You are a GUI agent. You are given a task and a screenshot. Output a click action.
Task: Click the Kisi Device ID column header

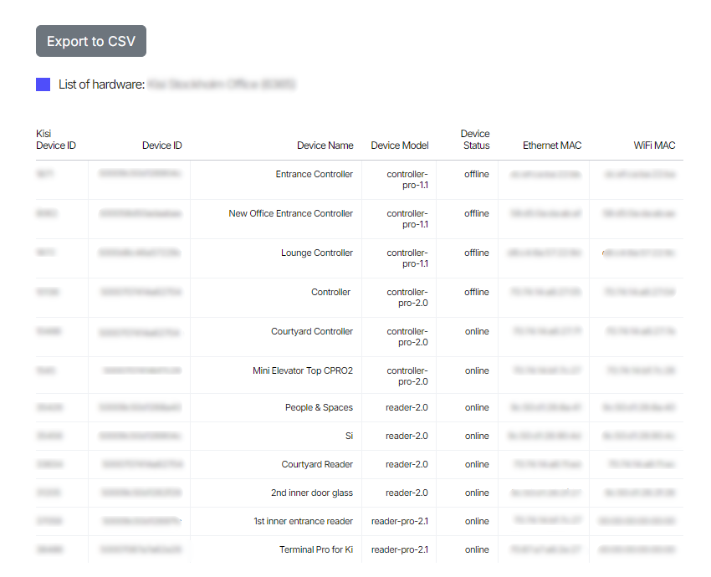tap(56, 139)
